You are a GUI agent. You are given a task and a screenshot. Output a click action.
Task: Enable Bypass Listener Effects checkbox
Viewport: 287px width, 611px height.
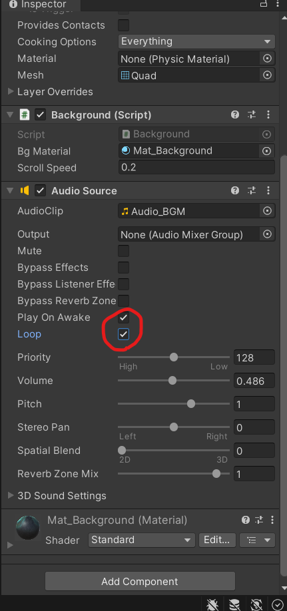pyautogui.click(x=123, y=284)
